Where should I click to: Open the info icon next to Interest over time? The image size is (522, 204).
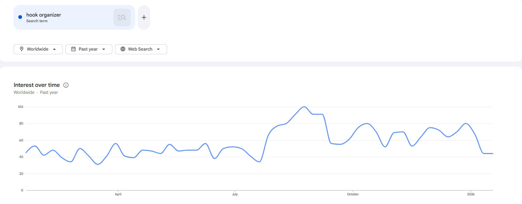pyautogui.click(x=66, y=85)
